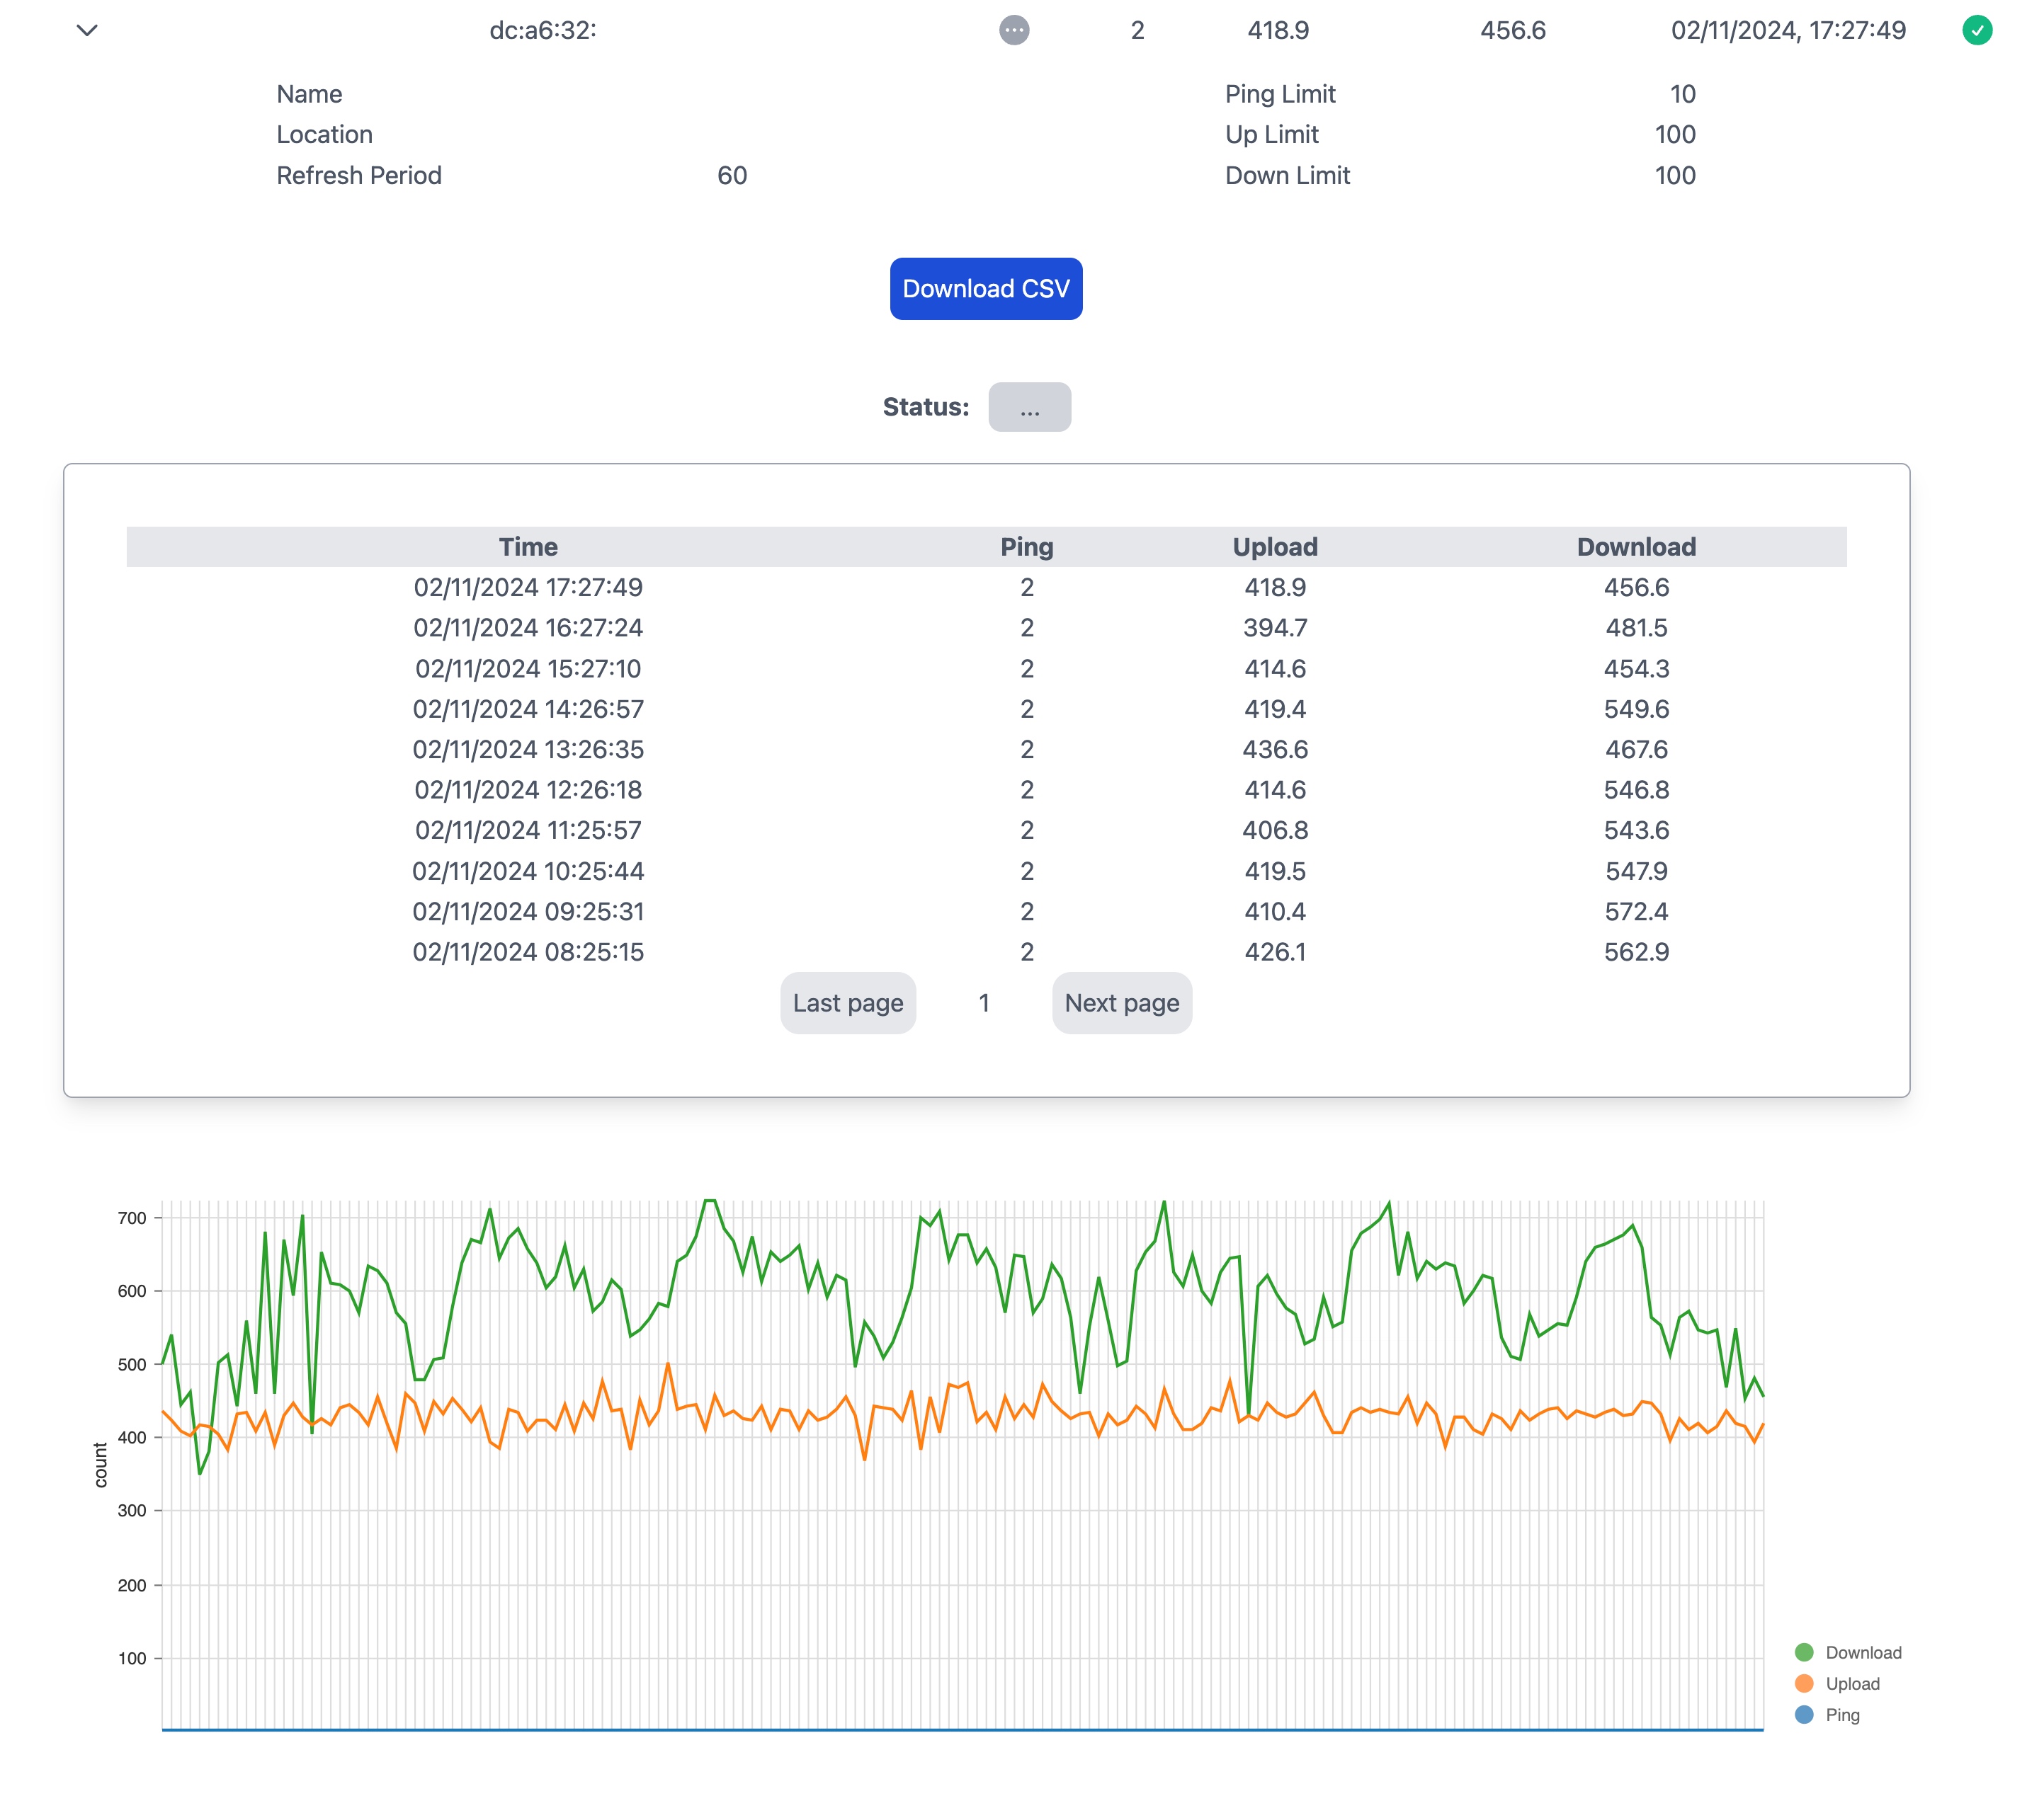
Task: Click upload value 419.5
Action: [x=1275, y=871]
